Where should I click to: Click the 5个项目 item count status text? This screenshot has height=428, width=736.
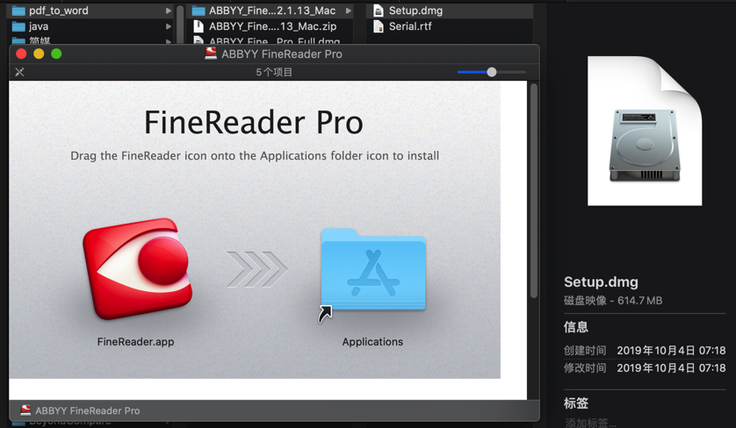click(x=274, y=72)
